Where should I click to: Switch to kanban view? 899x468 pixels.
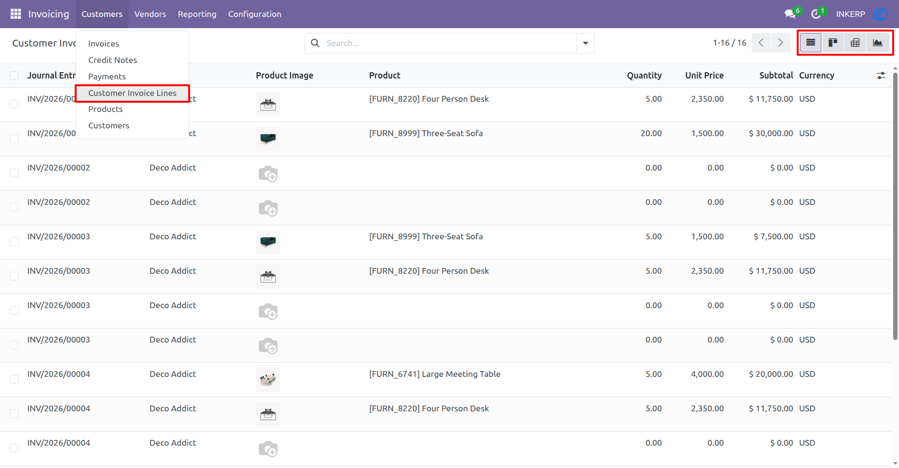833,43
